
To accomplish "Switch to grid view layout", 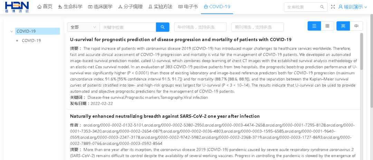I will pyautogui.click(x=327, y=26).
